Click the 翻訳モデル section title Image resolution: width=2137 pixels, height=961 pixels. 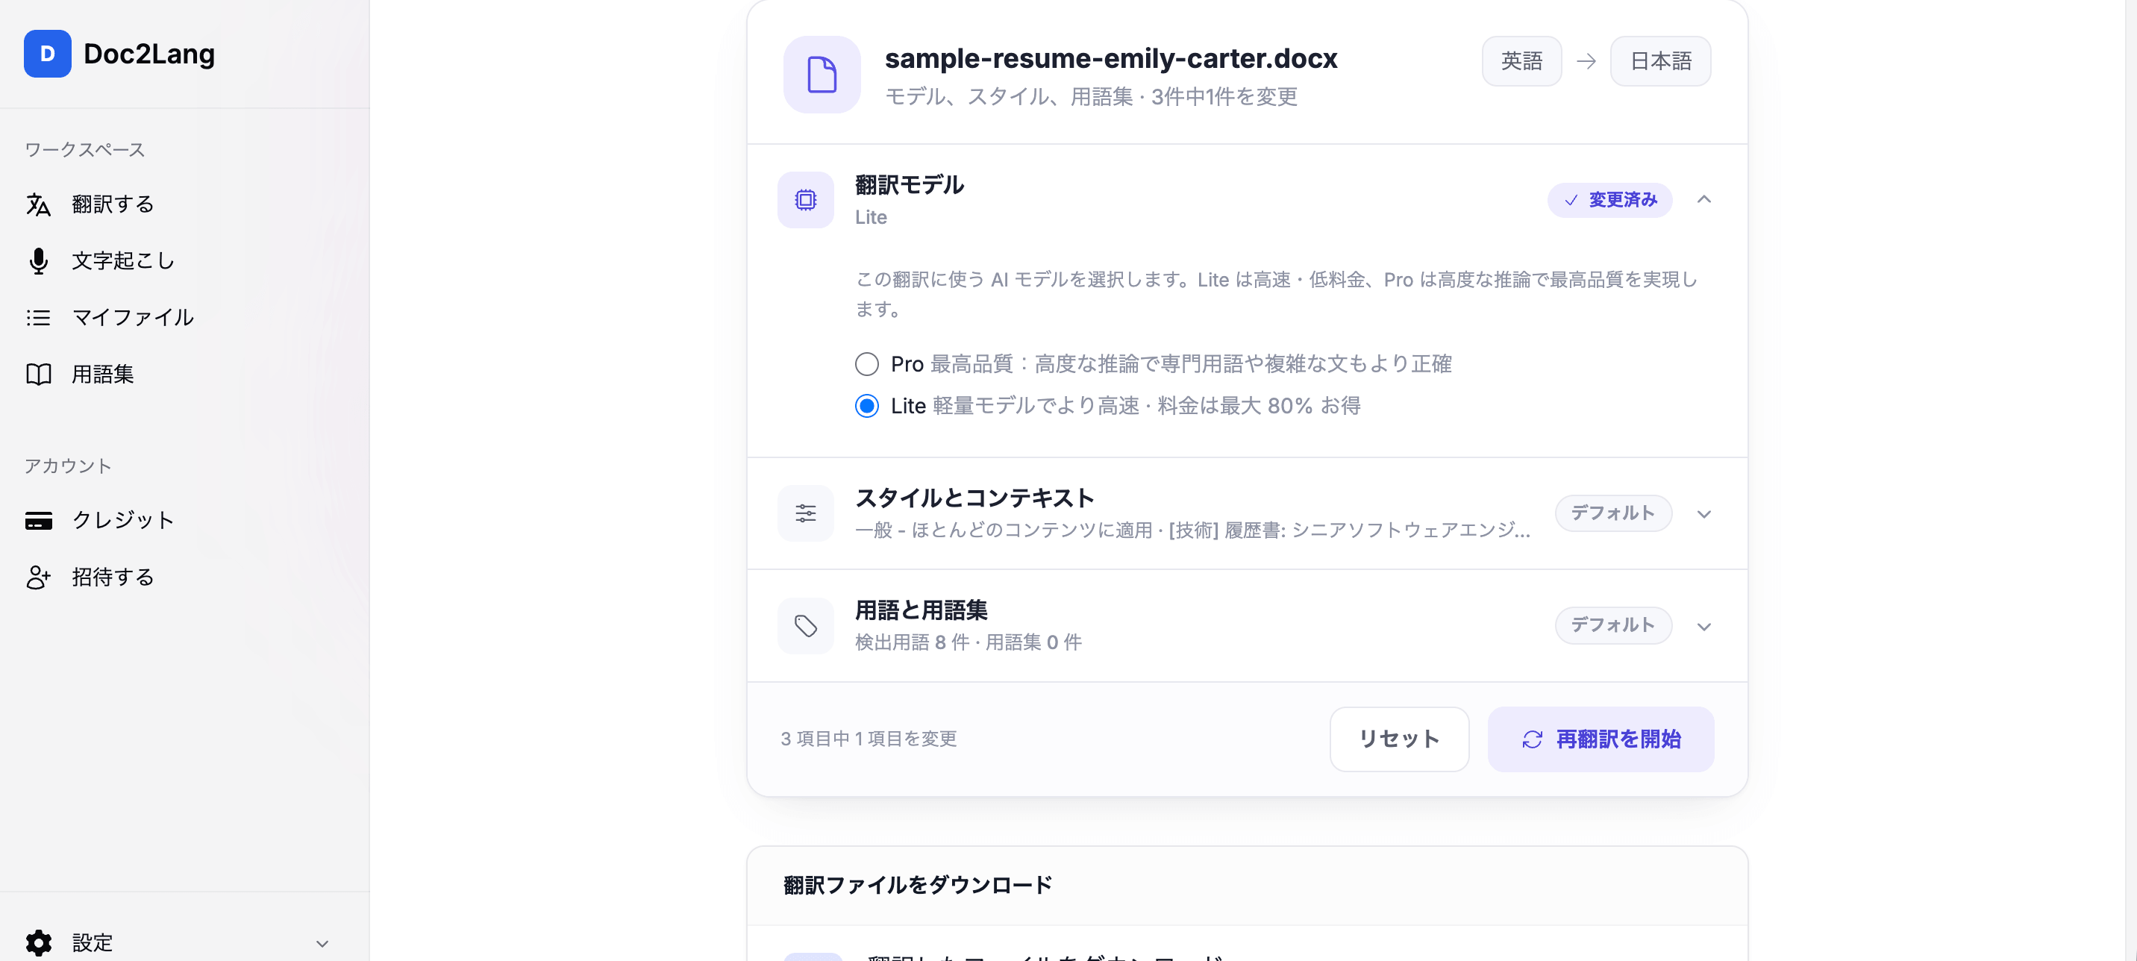point(910,185)
